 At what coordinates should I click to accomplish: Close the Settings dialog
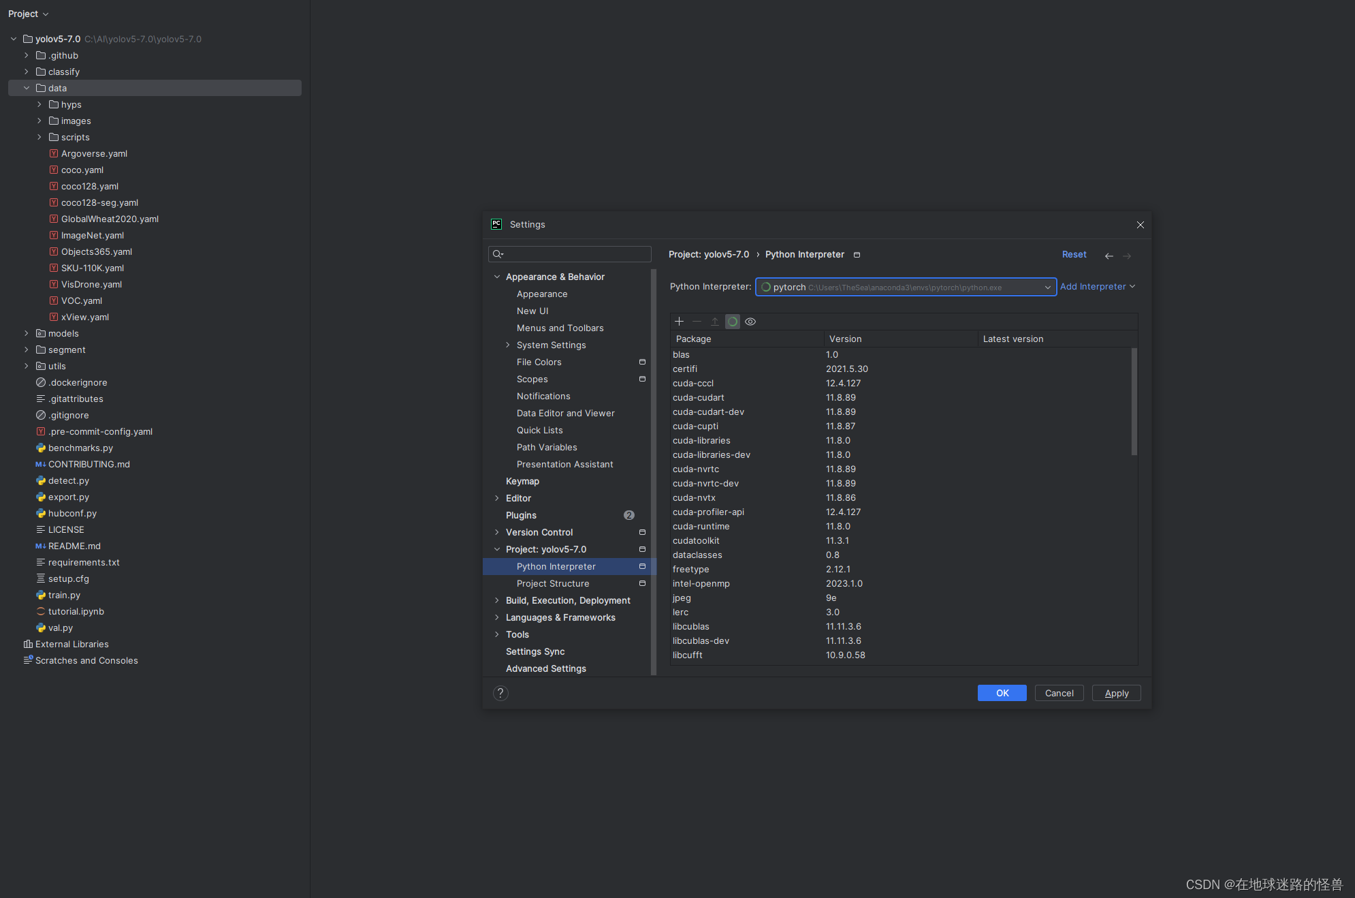point(1141,225)
